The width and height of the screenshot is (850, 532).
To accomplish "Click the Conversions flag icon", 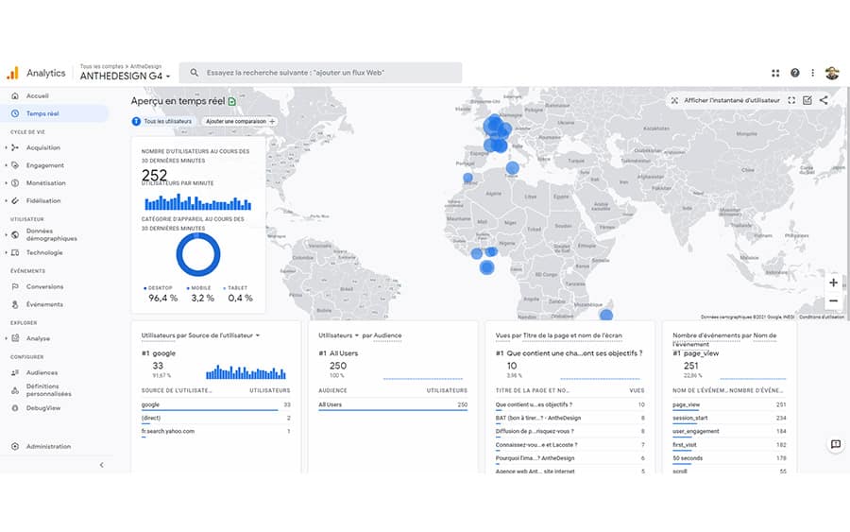I will [15, 287].
